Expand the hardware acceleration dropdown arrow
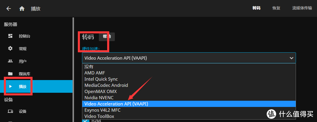317x122 pixels. pyautogui.click(x=291, y=58)
